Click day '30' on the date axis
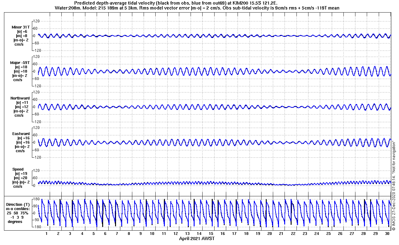This screenshot has width=399, height=245. point(387,234)
